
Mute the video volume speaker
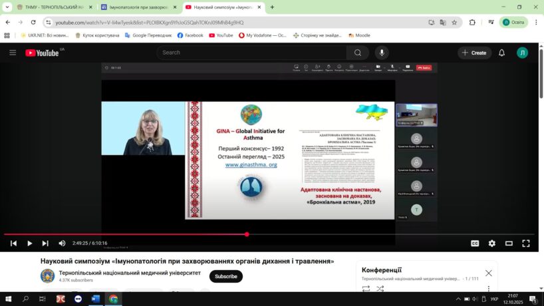(x=62, y=243)
